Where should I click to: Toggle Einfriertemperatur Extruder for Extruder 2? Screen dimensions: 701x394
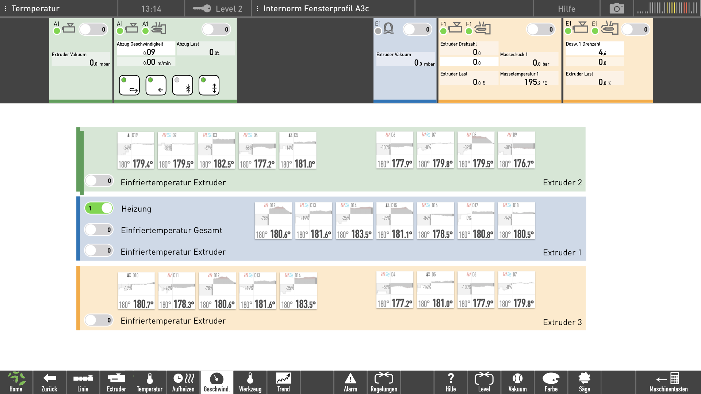(x=99, y=181)
